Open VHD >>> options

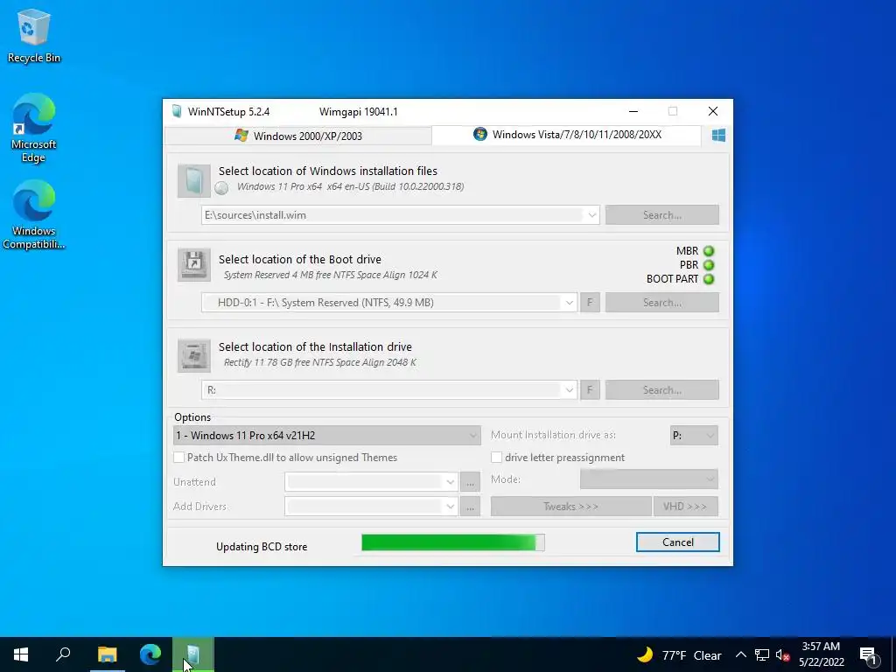click(x=685, y=507)
